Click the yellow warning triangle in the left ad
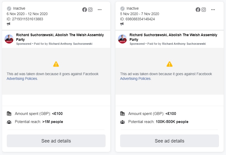 pos(56,64)
